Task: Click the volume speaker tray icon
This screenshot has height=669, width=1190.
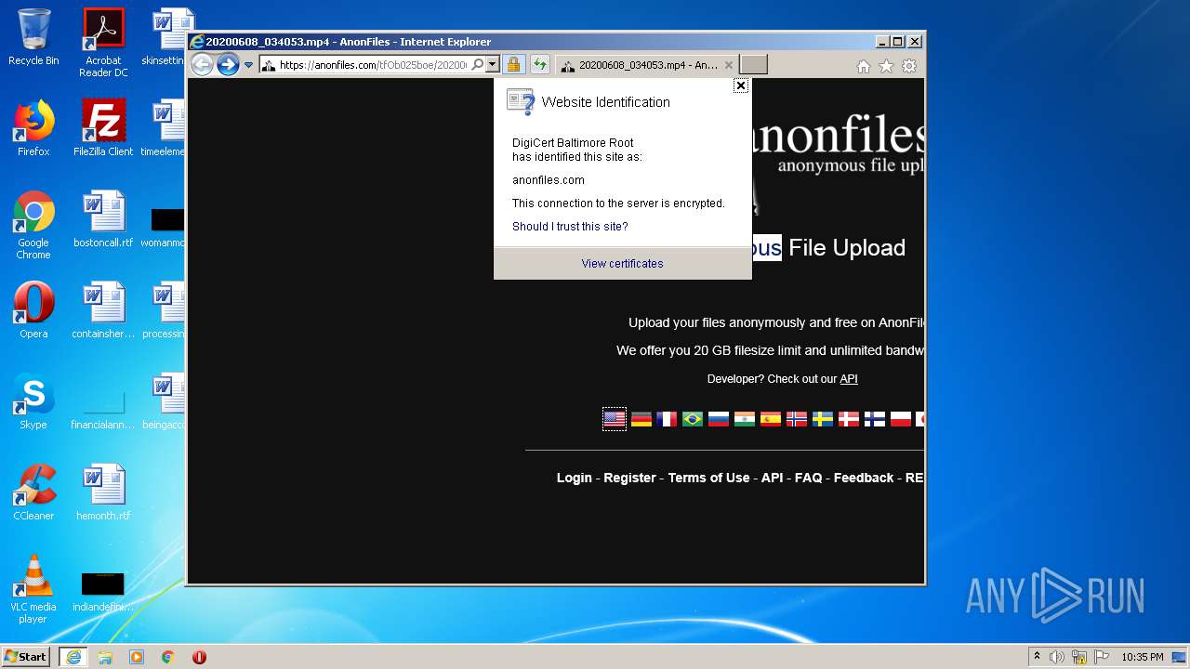Action: click(x=1057, y=657)
